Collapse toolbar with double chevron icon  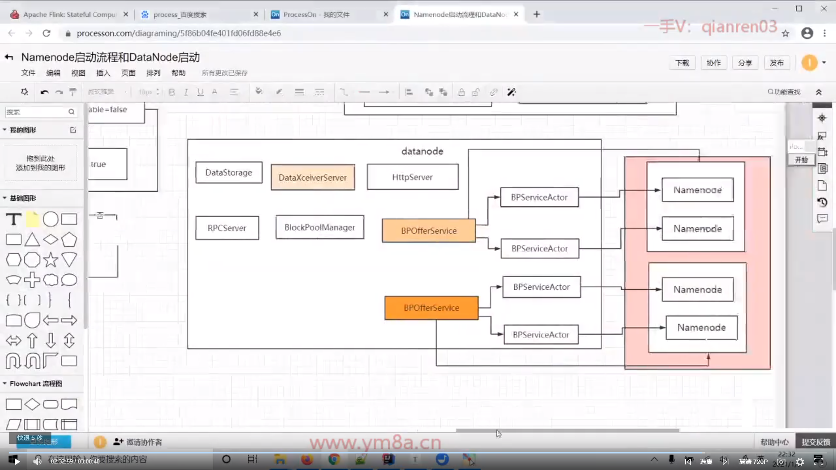(x=819, y=92)
